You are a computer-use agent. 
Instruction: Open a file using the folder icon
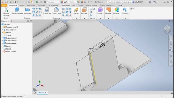(11, 2)
